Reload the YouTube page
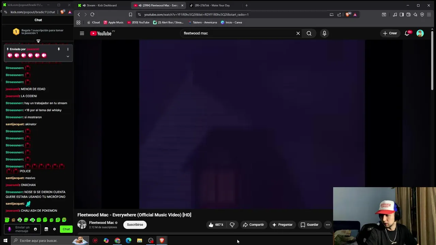 click(92, 14)
